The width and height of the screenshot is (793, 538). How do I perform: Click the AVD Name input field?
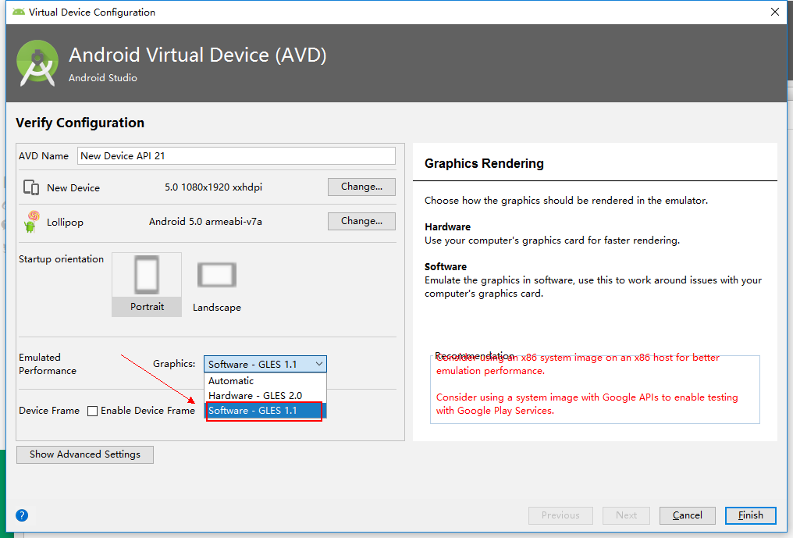pyautogui.click(x=236, y=156)
